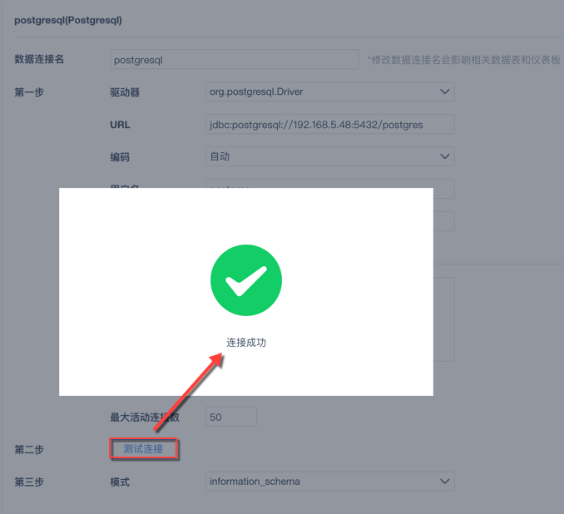Image resolution: width=564 pixels, height=514 pixels.
Task: Open the 自动 encoding combo box
Action: tap(330, 156)
